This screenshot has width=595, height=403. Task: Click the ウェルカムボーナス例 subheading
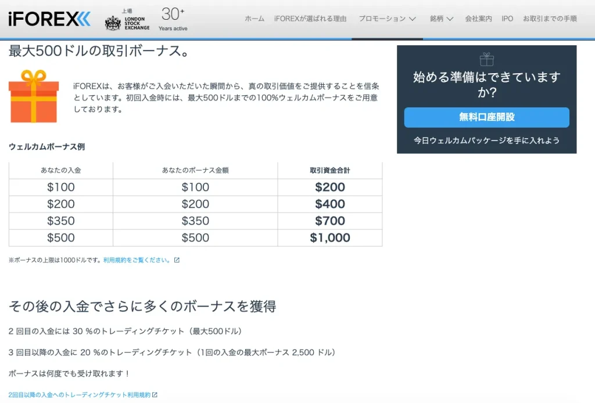pos(46,147)
